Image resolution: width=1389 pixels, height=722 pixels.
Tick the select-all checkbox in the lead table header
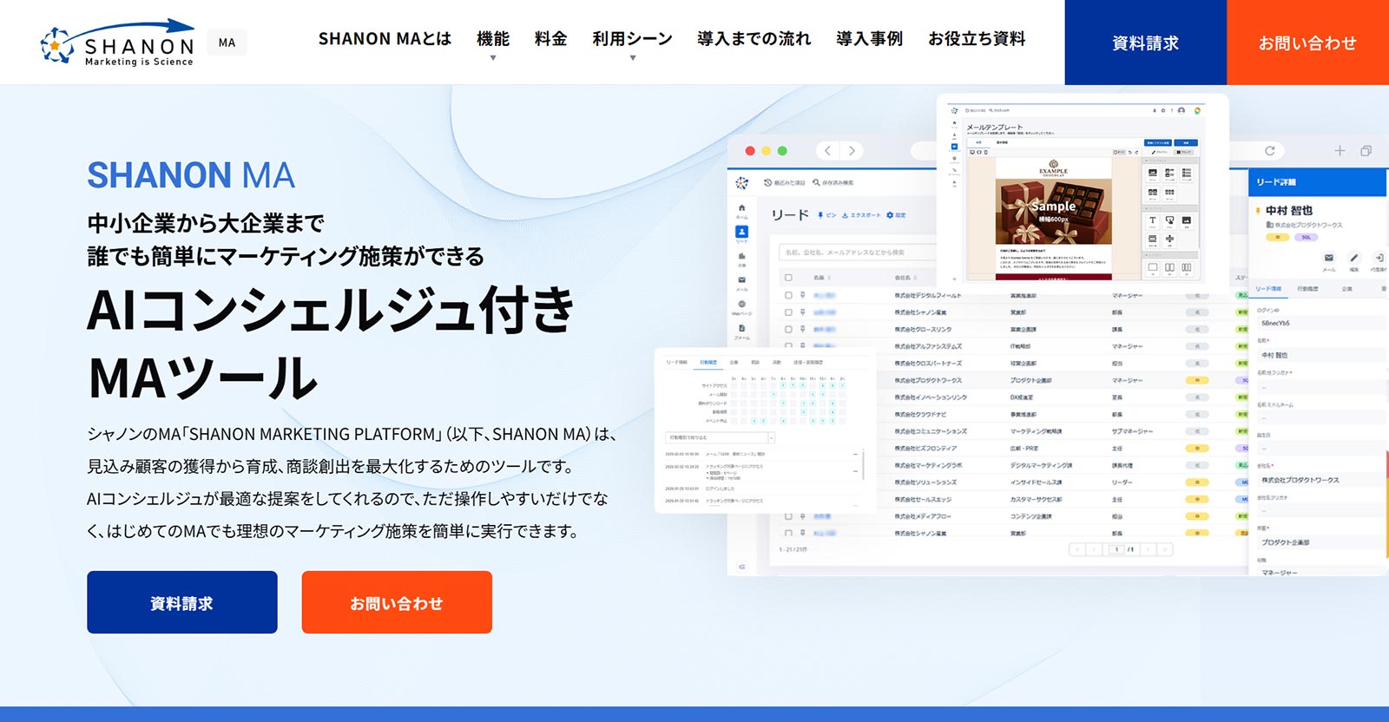coord(788,278)
